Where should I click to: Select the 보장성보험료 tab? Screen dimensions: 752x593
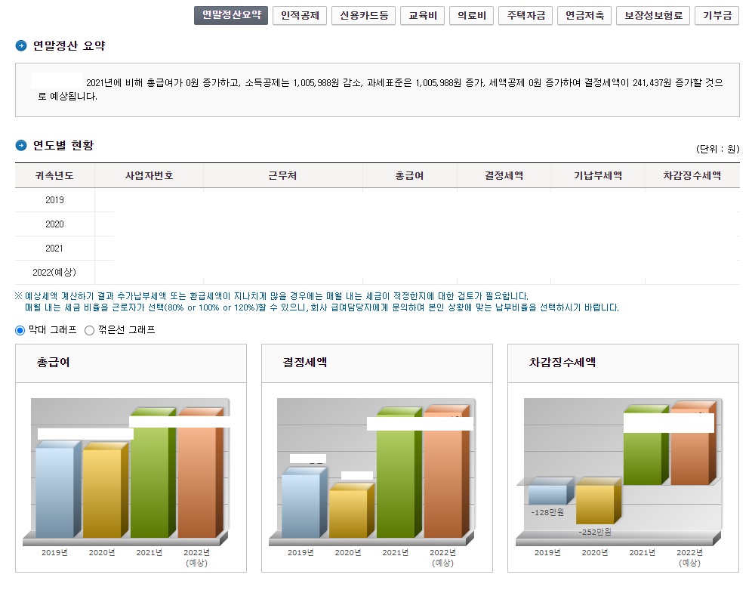tap(653, 15)
